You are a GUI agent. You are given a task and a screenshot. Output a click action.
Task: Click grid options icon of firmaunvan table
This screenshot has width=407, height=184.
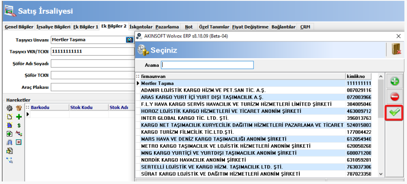tap(138, 77)
